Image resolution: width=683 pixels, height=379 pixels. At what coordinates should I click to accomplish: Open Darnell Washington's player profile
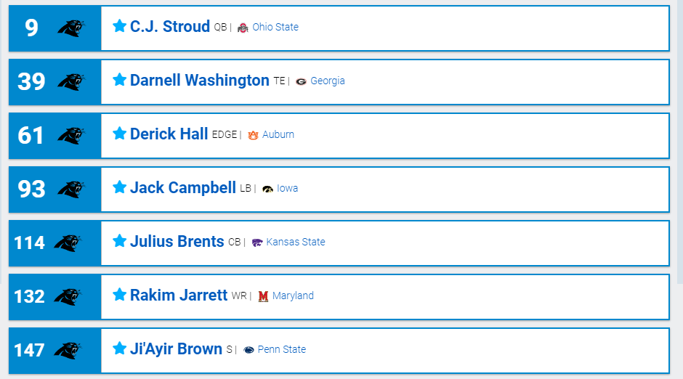[x=199, y=81]
